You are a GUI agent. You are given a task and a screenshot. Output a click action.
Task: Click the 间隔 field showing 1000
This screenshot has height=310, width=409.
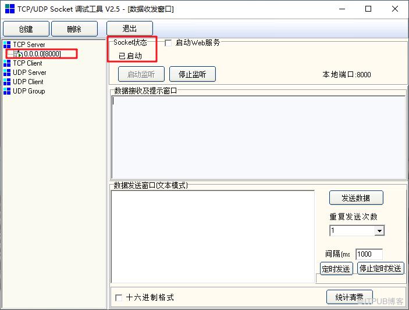369,254
